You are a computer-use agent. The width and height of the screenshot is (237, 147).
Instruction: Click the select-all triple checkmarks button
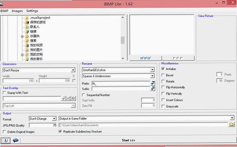click(x=145, y=58)
